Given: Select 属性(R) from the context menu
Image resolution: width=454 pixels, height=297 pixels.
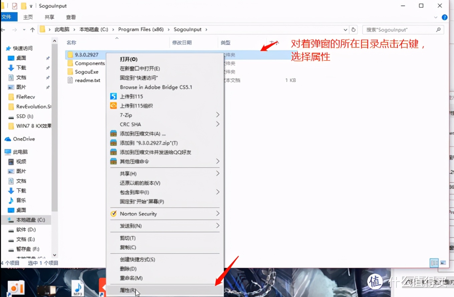Looking at the screenshot, I should tap(129, 290).
